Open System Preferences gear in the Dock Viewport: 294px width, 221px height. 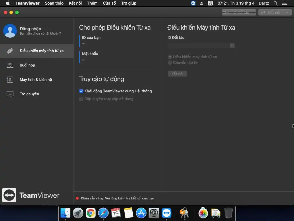154,213
